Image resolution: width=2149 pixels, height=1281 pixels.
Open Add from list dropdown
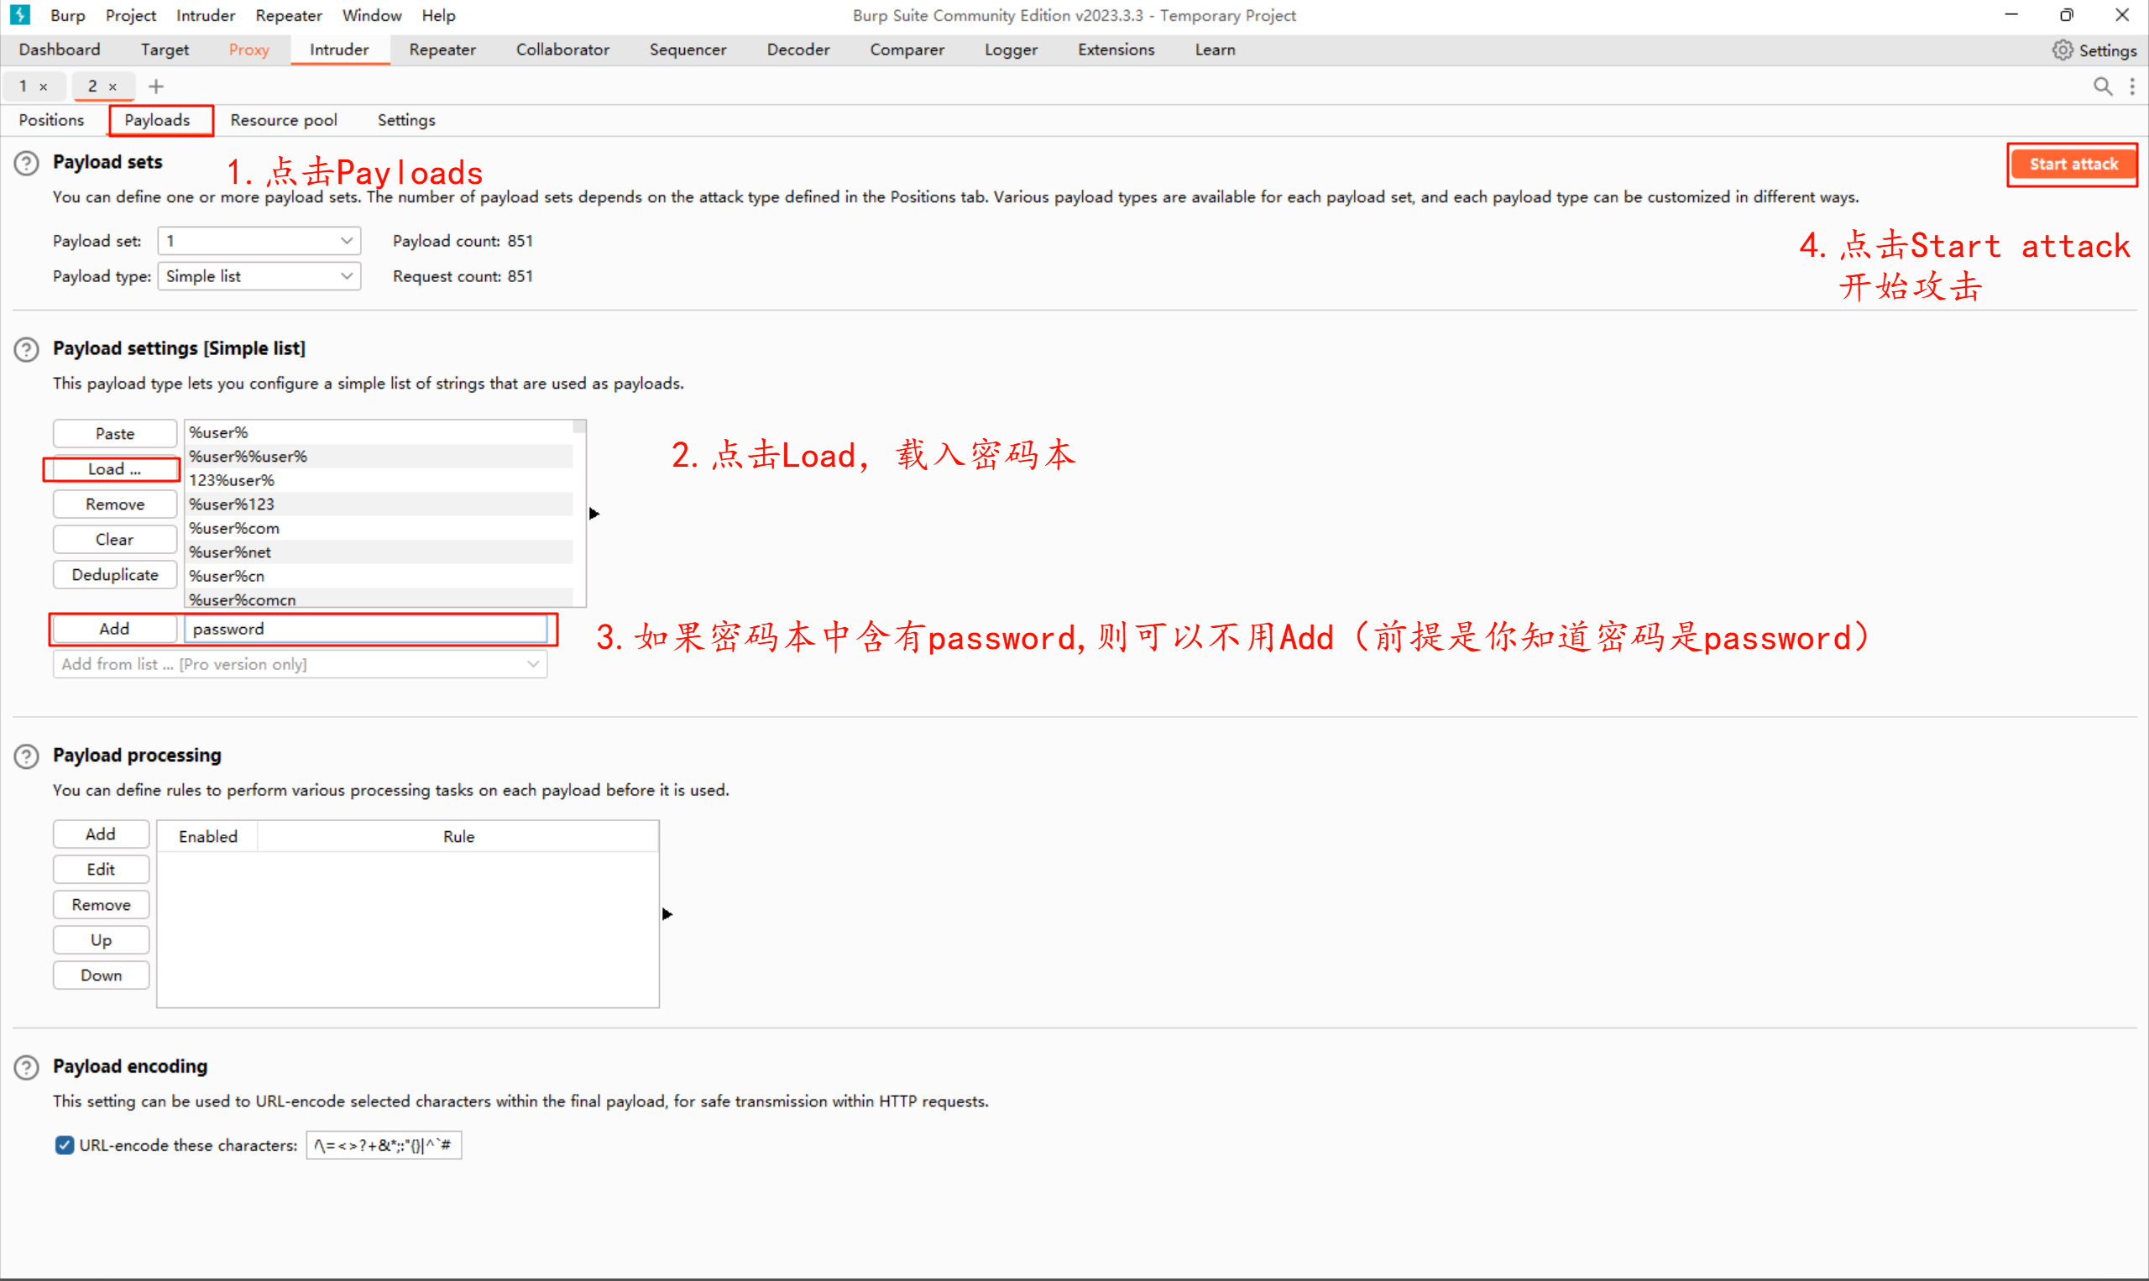(x=300, y=664)
